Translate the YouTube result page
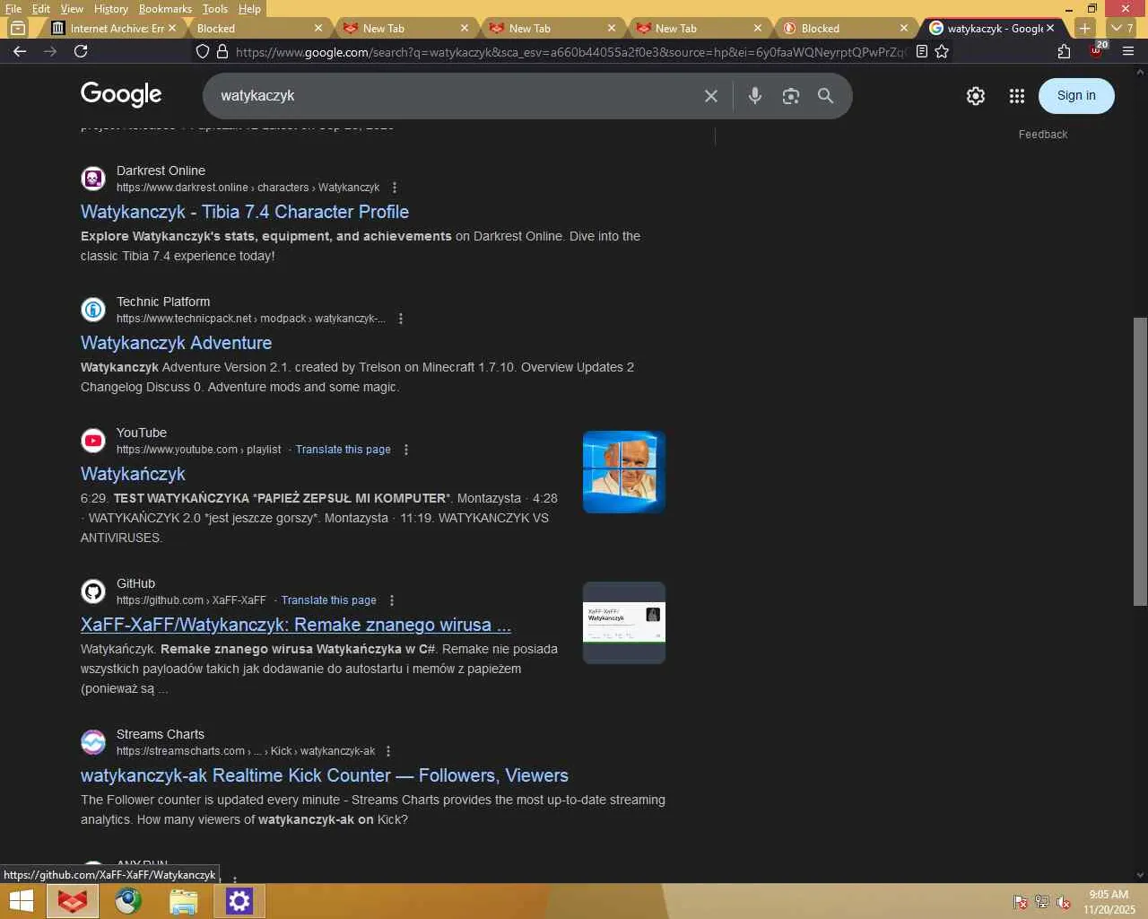 pyautogui.click(x=344, y=450)
